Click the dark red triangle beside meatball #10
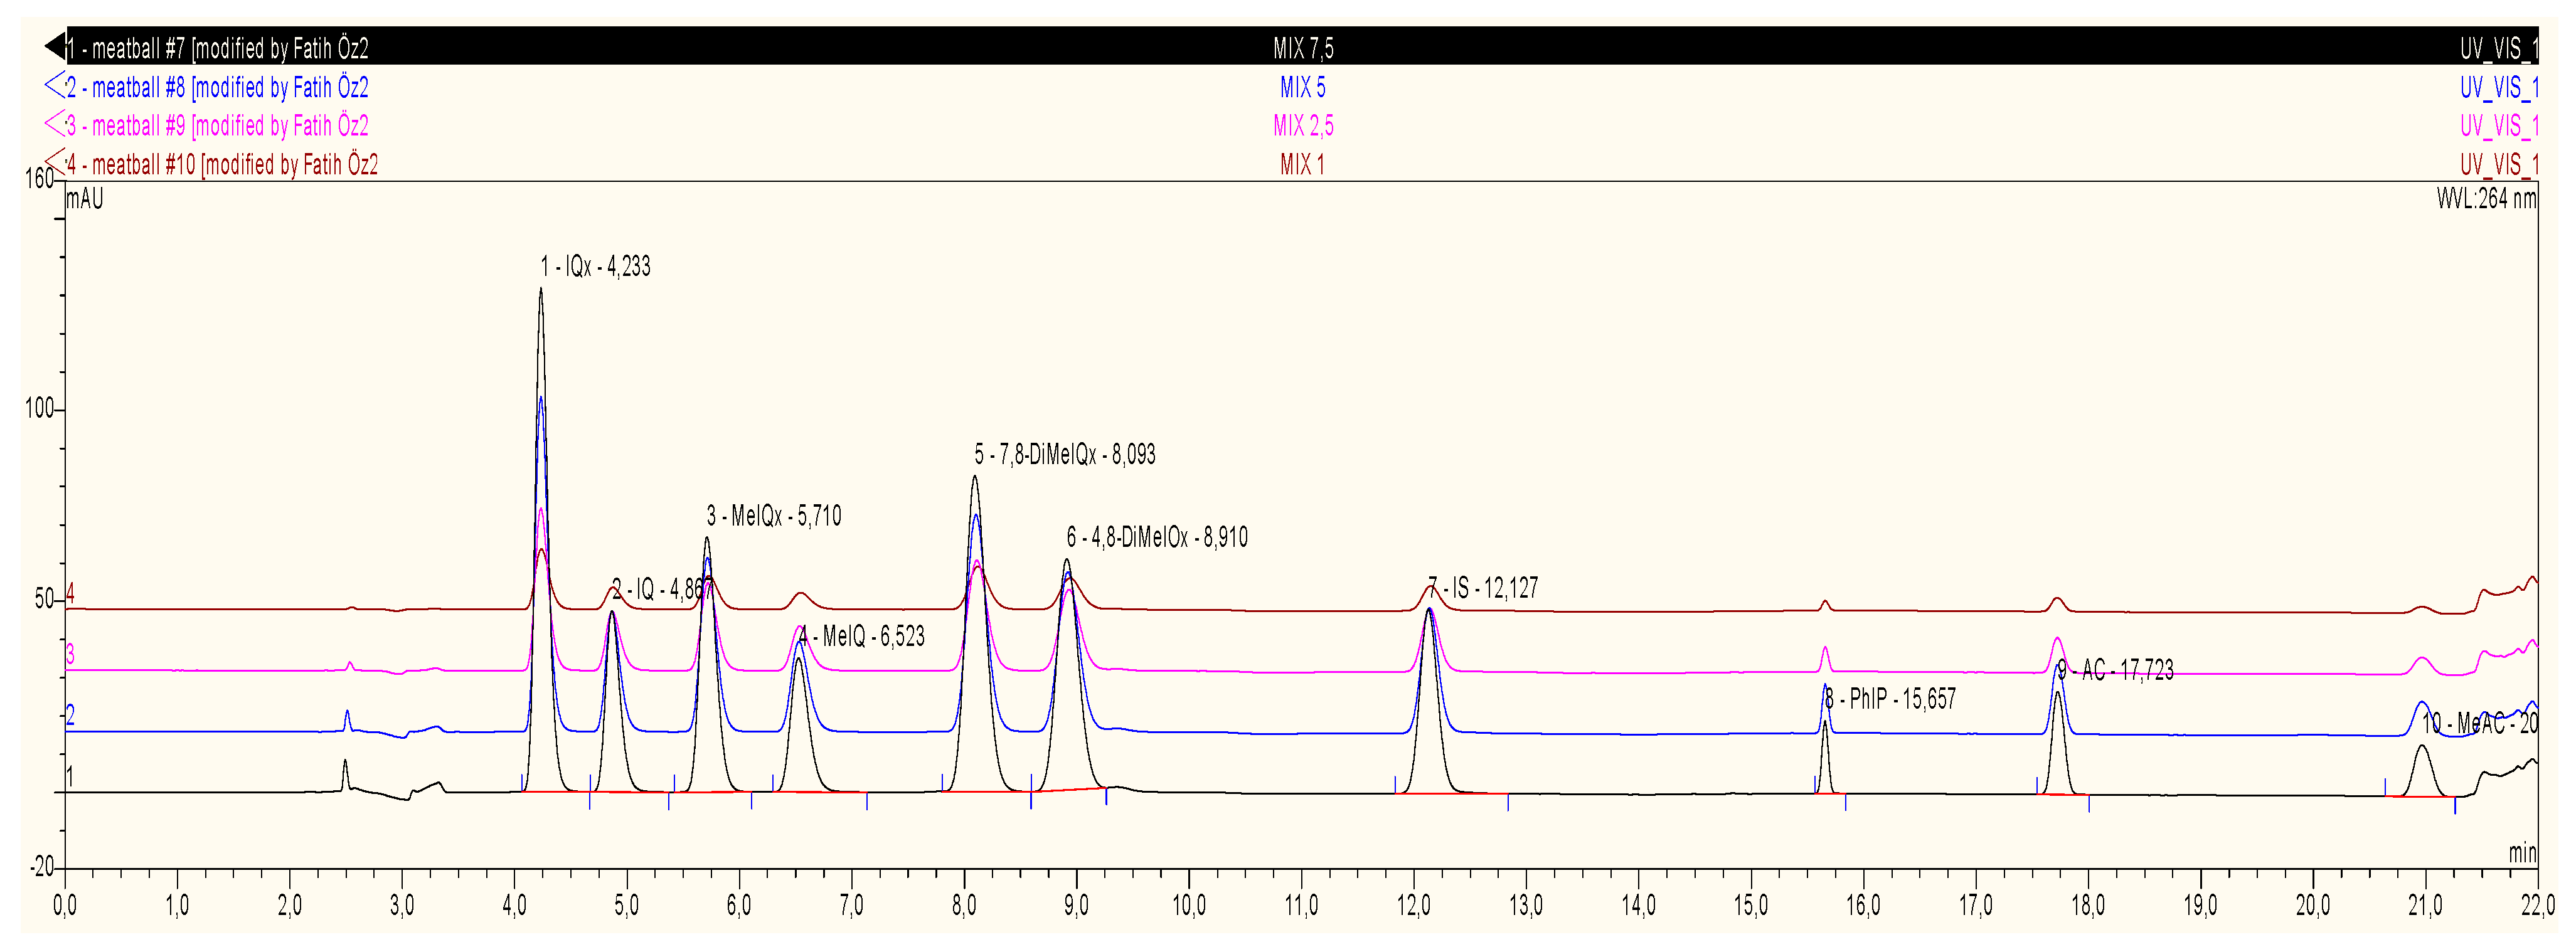Viewport: 2576px width, 947px height. pyautogui.click(x=54, y=161)
